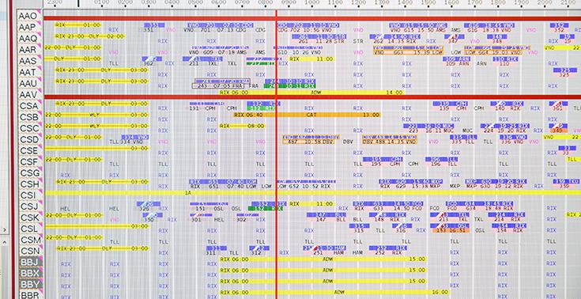This screenshot has width=581, height=299.
Task: Click outlined flight 243 FRA bar in AAU row
Action: [221, 84]
